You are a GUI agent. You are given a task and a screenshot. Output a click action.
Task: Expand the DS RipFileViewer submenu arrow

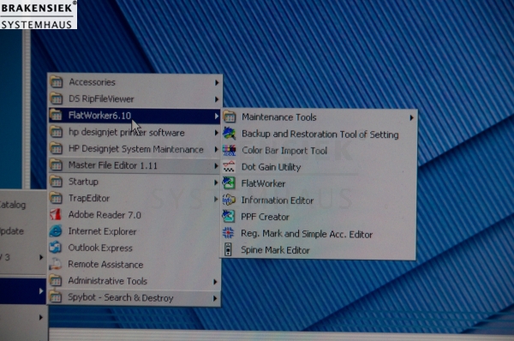[217, 99]
